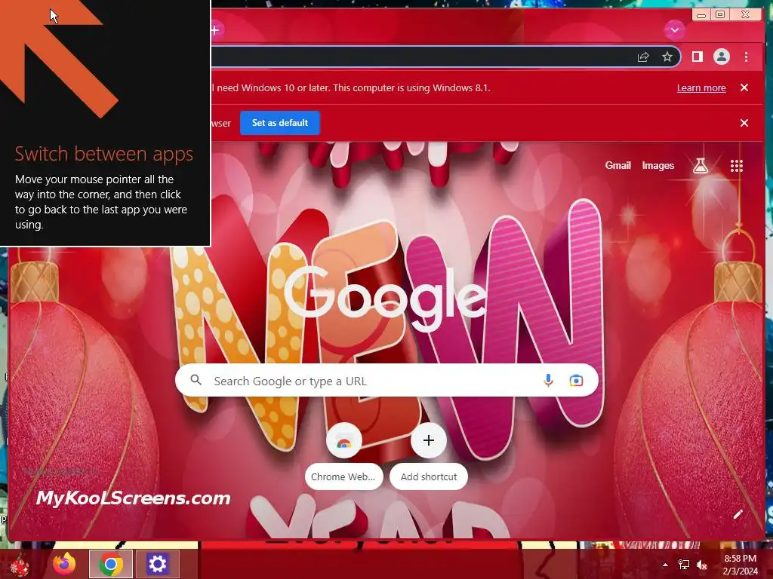Open Chrome Web Store shortcut
The image size is (773, 579).
[x=344, y=456]
